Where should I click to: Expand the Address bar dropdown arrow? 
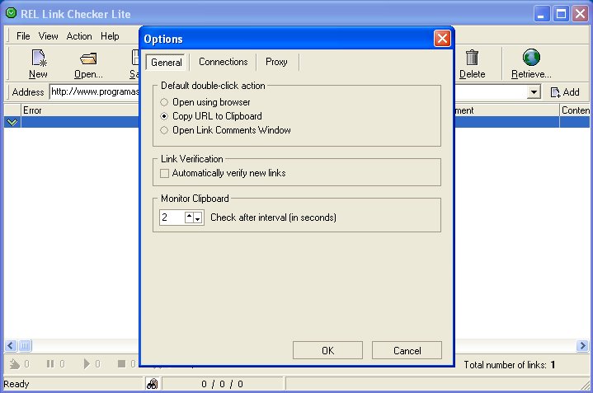click(534, 91)
